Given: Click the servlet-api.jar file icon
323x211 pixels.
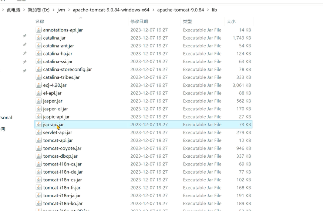Looking at the screenshot, I should [x=39, y=132].
